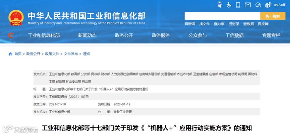The width and height of the screenshot is (290, 135).
Task: Open 看新闻 quick link
Action: 190,24
